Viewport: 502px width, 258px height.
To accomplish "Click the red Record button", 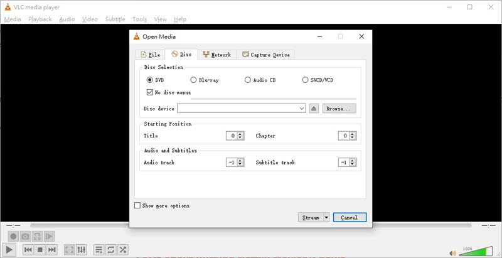I will (x=13, y=237).
